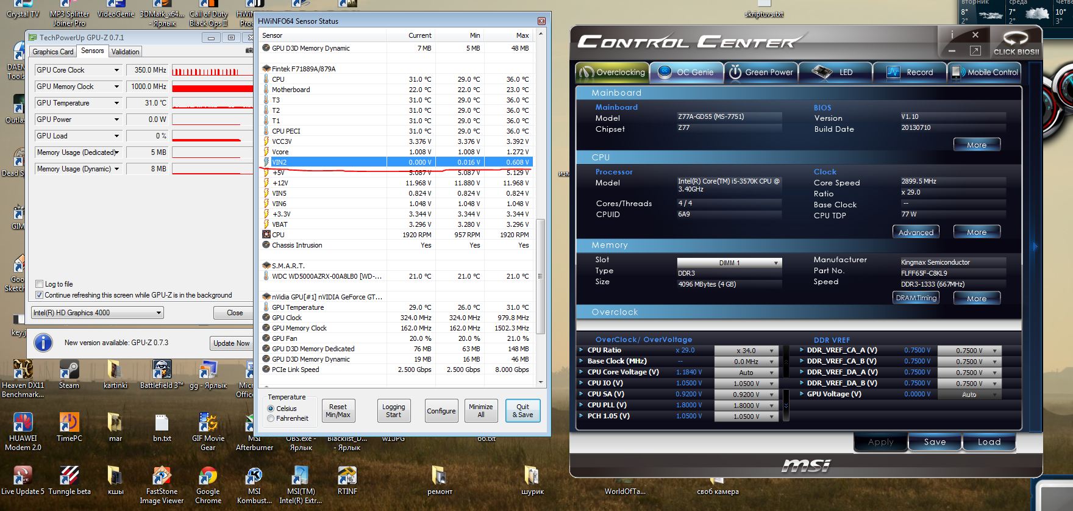Screen dimensions: 1073x511
Task: Switch to GPU-Z Validation tab
Action: (x=126, y=52)
